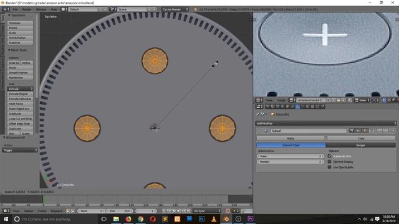
Task: Open the Windows Start menu
Action: click(x=6, y=218)
